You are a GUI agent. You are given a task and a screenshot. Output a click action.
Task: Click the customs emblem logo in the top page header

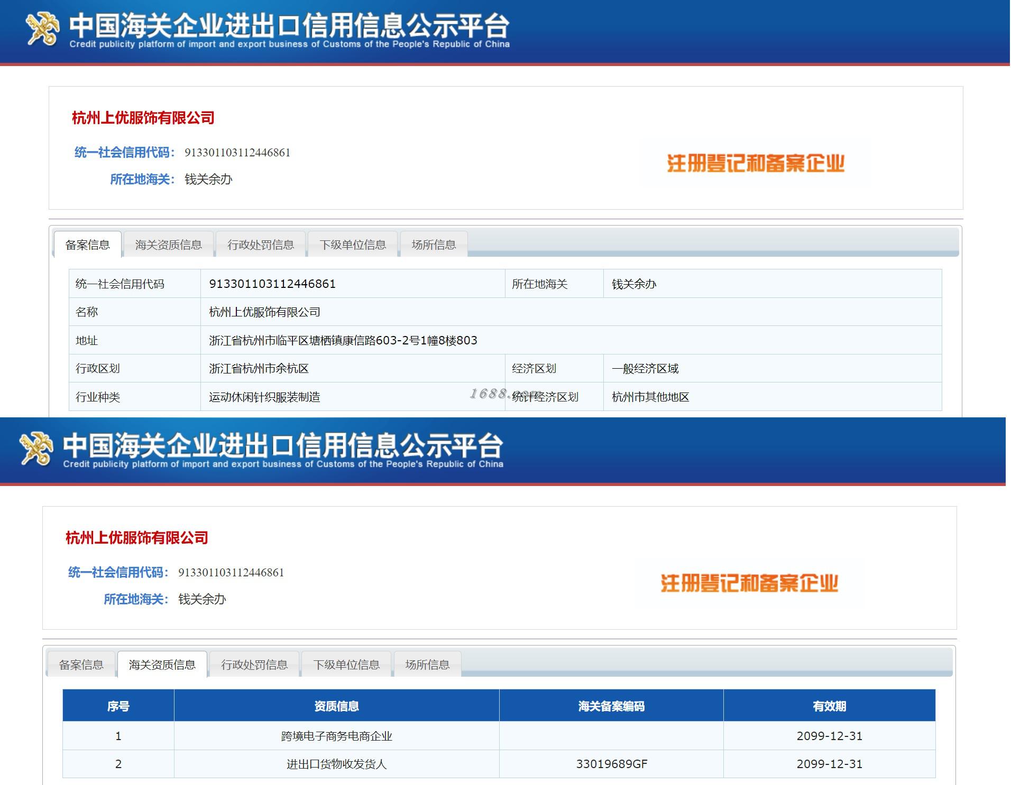pyautogui.click(x=42, y=29)
